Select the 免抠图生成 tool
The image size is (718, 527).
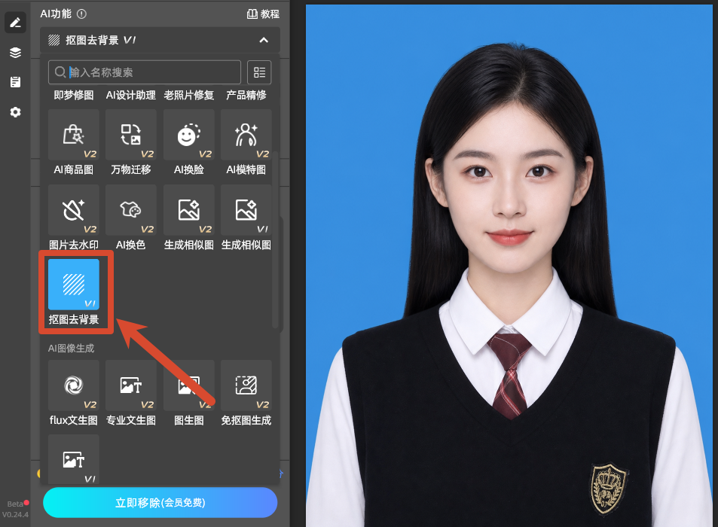[246, 394]
